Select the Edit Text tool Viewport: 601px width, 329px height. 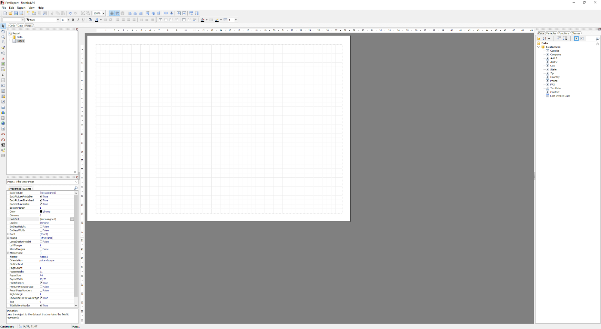[3, 42]
